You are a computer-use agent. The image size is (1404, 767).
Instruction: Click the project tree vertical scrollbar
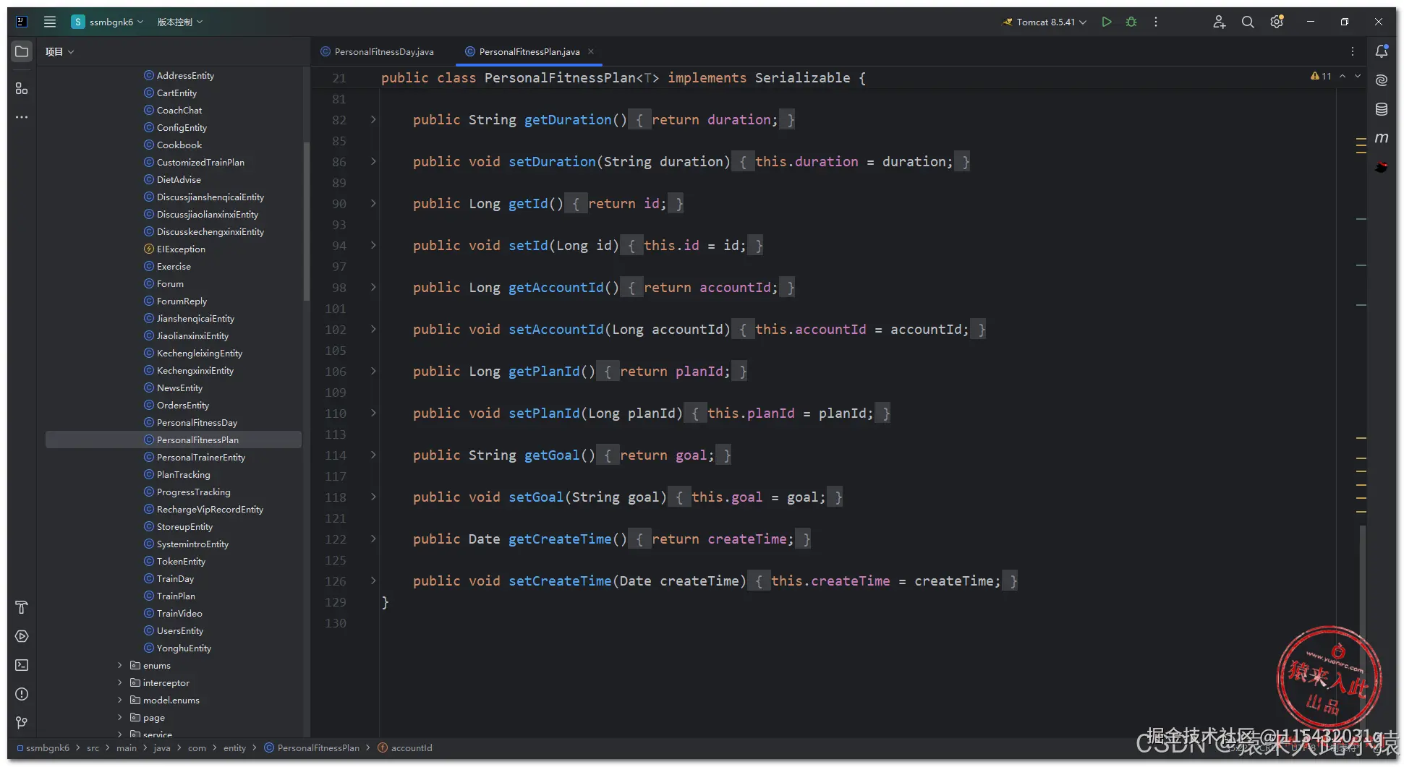(307, 220)
